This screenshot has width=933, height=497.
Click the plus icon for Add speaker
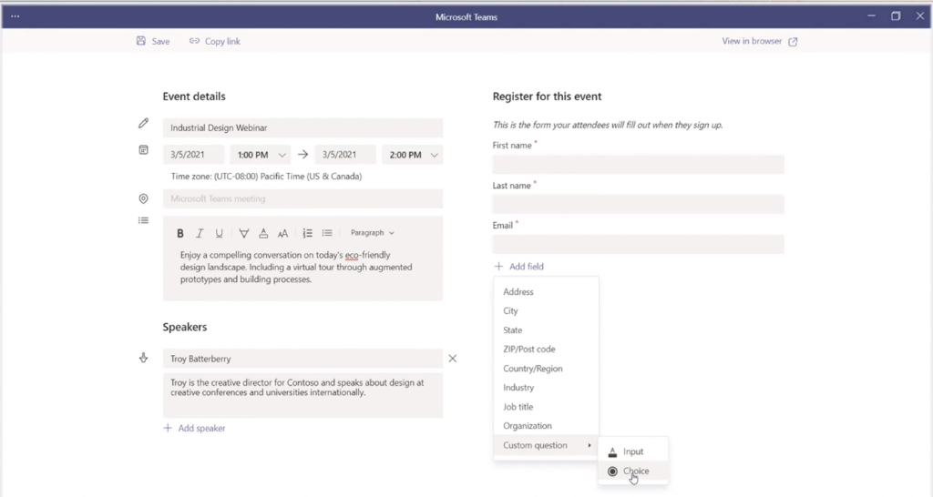coord(168,428)
